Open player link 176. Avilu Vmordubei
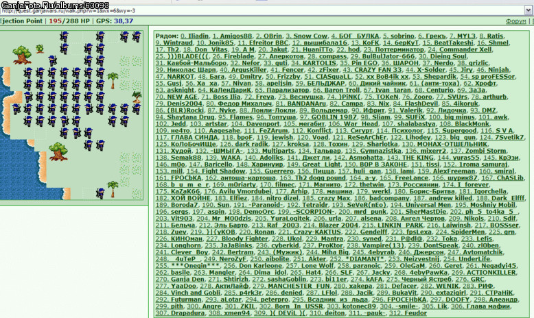Viewport: 534px width, 318px height. click(x=237, y=191)
